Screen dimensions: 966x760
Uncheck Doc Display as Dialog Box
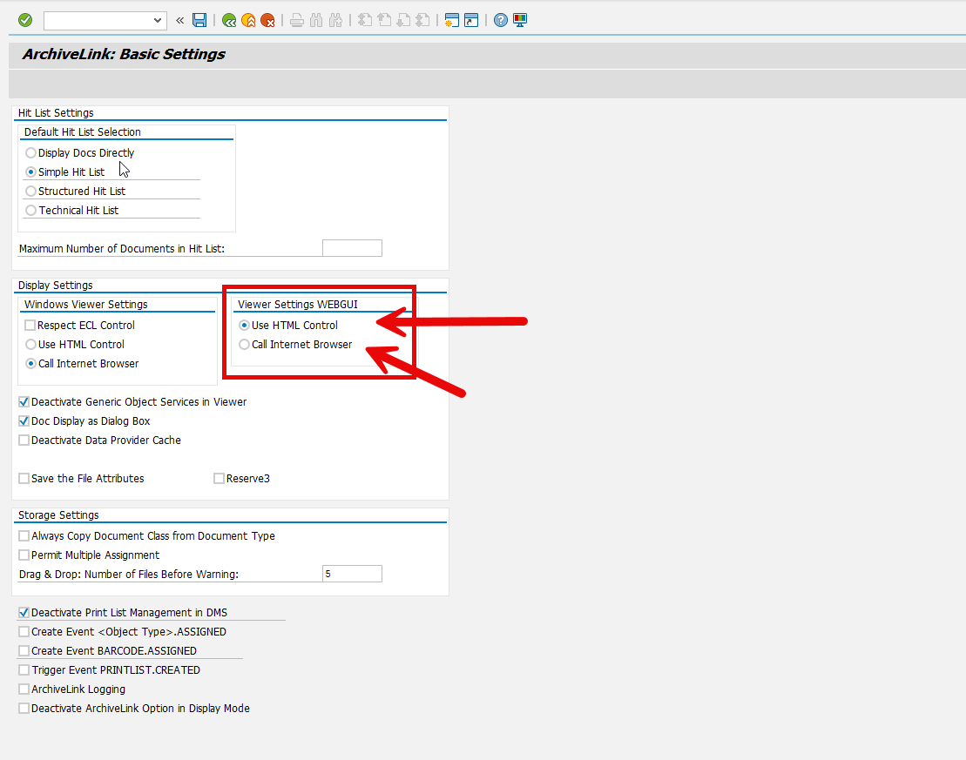(x=24, y=420)
